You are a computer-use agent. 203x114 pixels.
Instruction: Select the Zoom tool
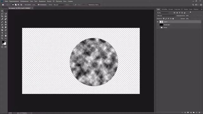2,38
